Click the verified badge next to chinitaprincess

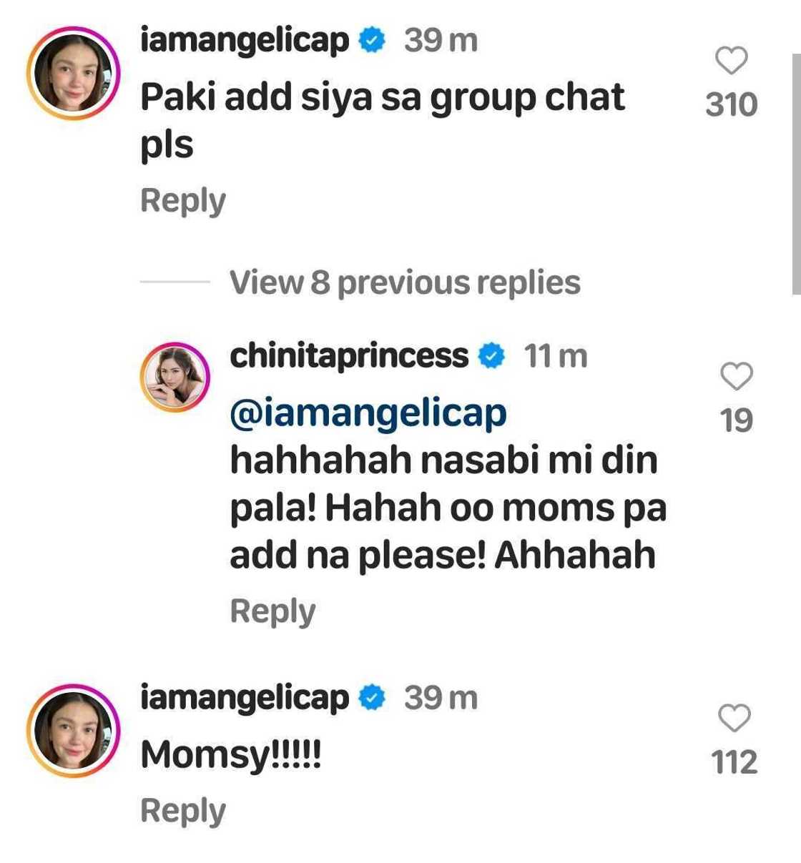491,356
